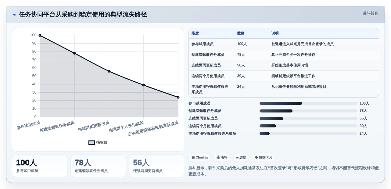Click the 说明 column header

[275, 33]
